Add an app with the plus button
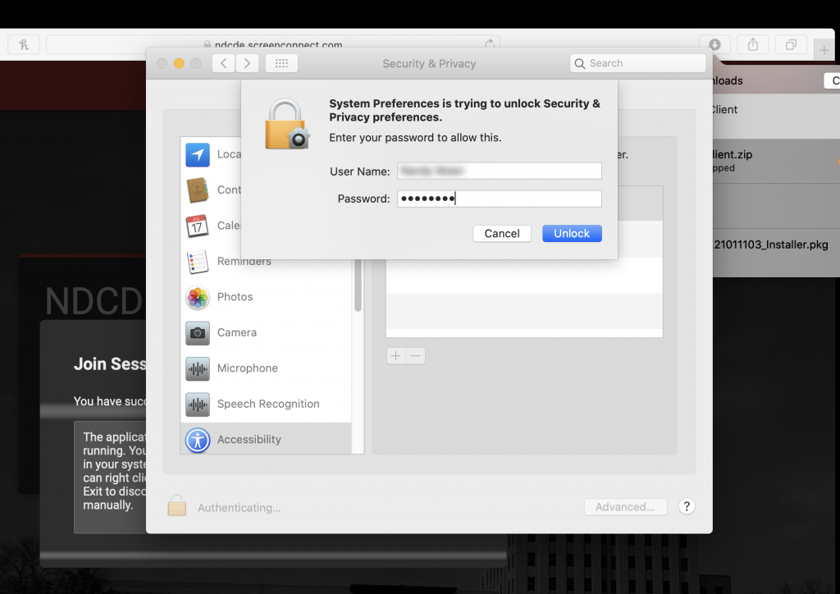This screenshot has width=840, height=594. pyautogui.click(x=396, y=356)
